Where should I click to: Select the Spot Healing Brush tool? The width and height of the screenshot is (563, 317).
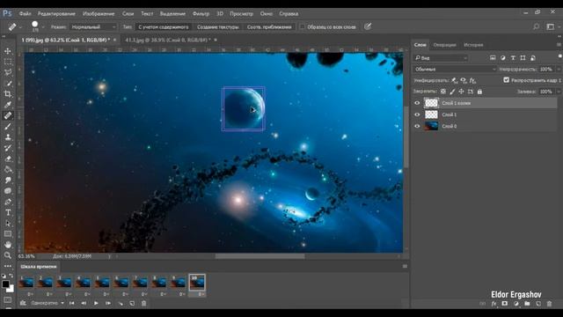click(8, 115)
